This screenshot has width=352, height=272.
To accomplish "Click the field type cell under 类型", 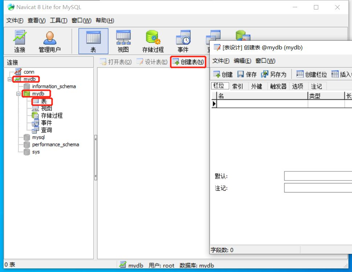I will pyautogui.click(x=326, y=104).
